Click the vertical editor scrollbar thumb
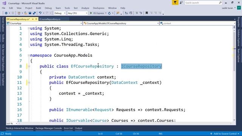The image size is (242, 136). coord(234,51)
